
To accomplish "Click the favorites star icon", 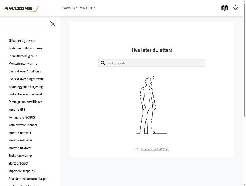I will (x=235, y=8).
